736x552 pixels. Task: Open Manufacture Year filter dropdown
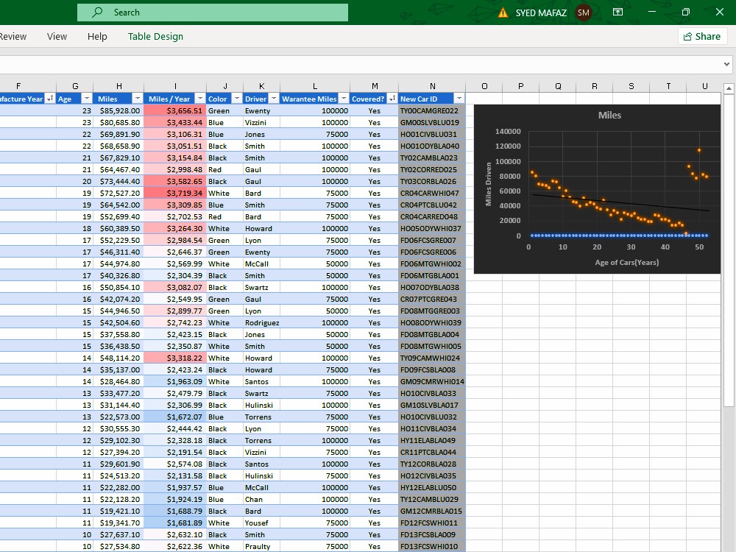(x=50, y=99)
